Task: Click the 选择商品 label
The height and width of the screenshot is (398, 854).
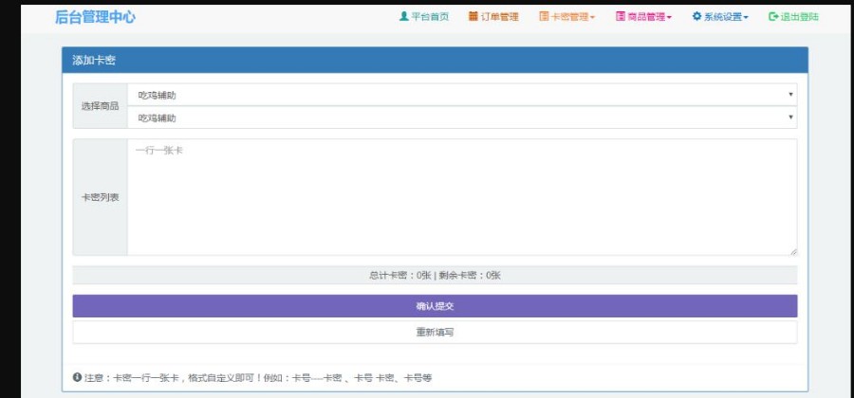Action: [101, 106]
